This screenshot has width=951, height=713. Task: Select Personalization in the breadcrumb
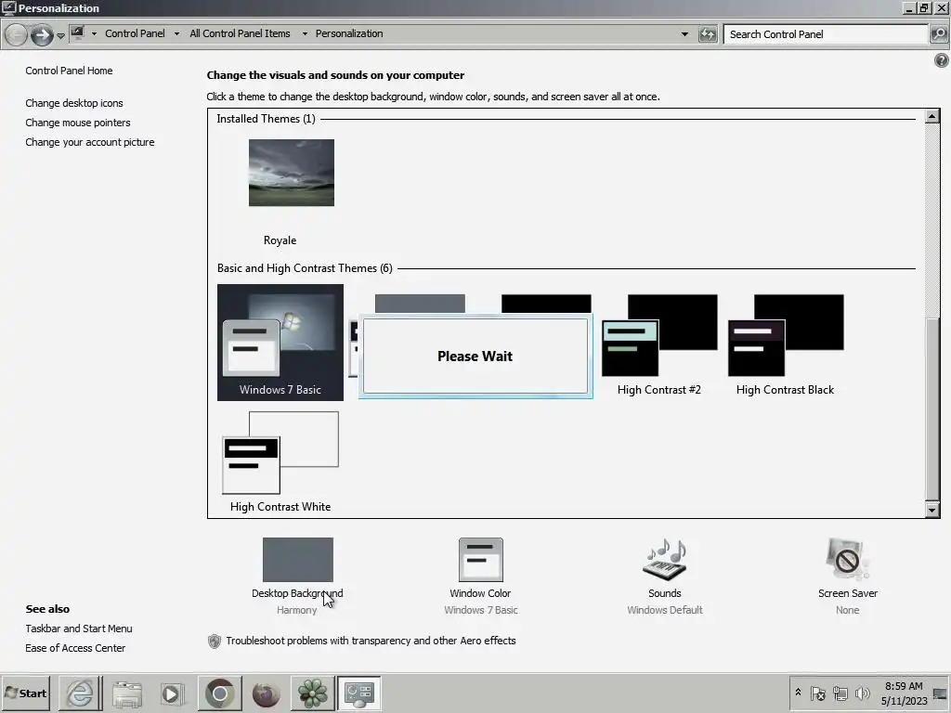(x=349, y=33)
